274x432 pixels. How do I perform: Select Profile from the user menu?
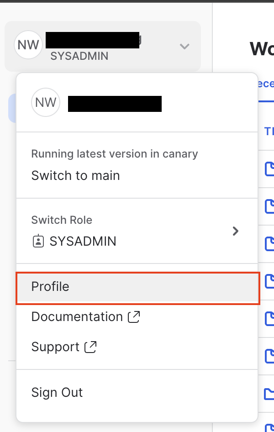50,287
